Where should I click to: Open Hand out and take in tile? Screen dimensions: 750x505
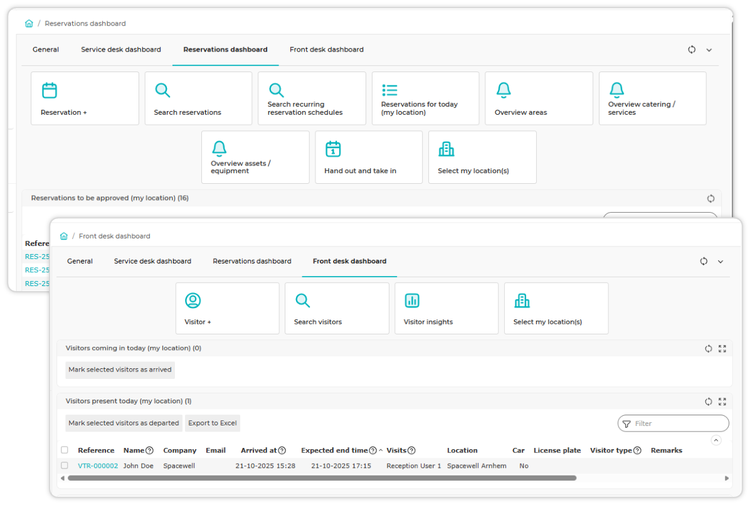click(369, 157)
